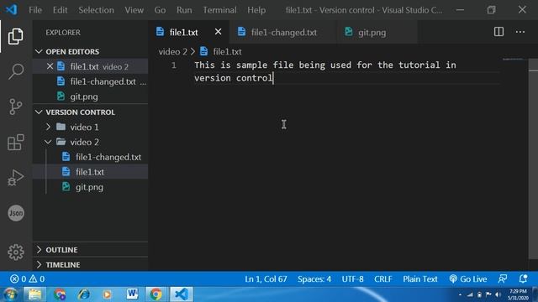Click the VS Code logo in title bar
Screen dimensions: 538x302
[11, 9]
